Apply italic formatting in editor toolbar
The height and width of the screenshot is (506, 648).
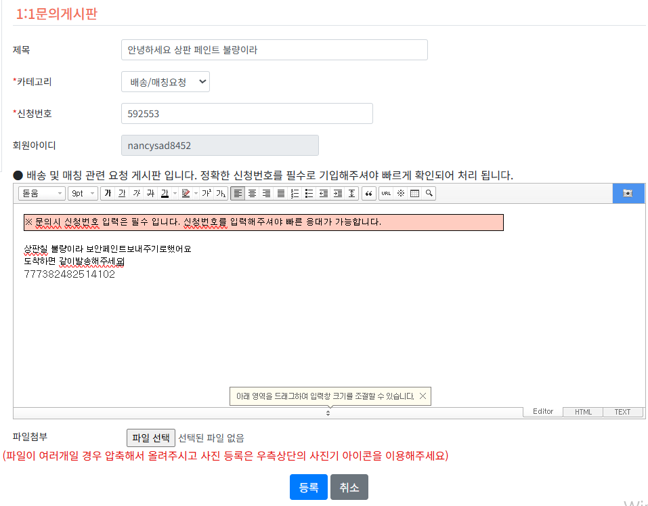point(136,194)
